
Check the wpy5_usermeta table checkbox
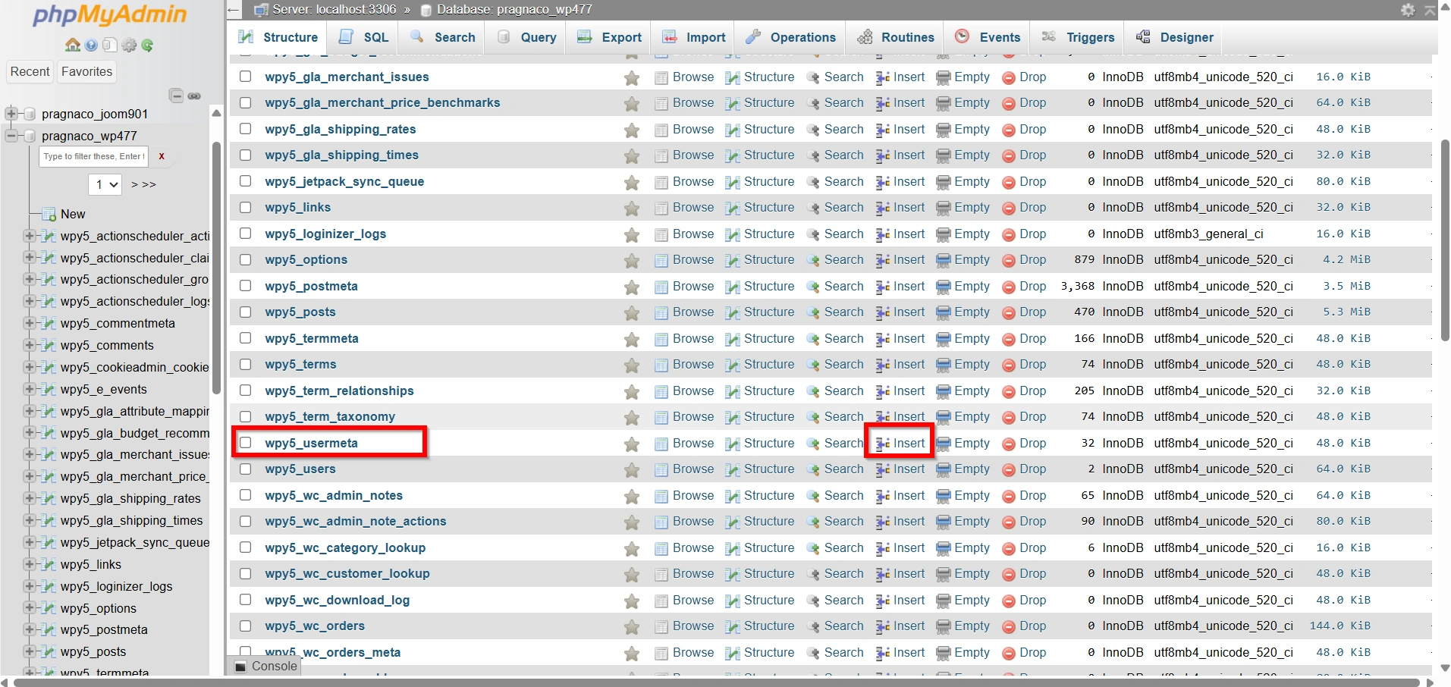point(246,442)
